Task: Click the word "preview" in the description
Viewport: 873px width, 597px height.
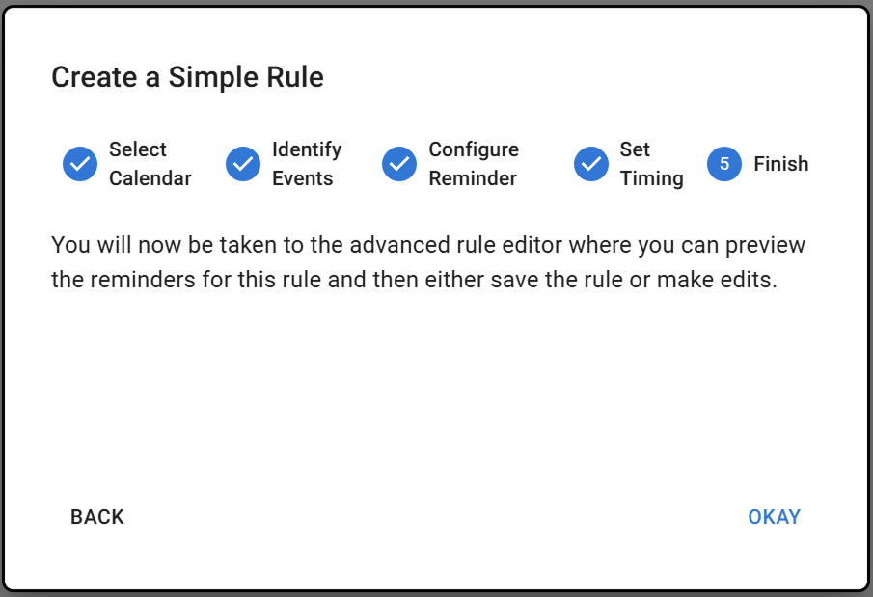Action: point(767,245)
